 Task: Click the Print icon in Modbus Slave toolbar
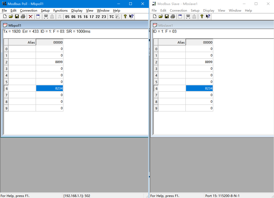pos(173,17)
